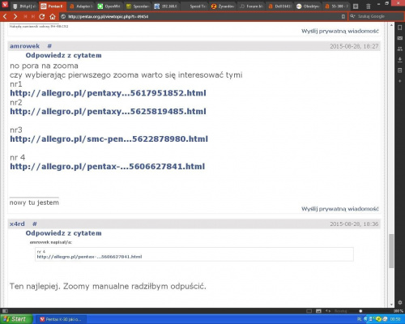Open the bookmarks side panel

pyautogui.click(x=400, y=28)
